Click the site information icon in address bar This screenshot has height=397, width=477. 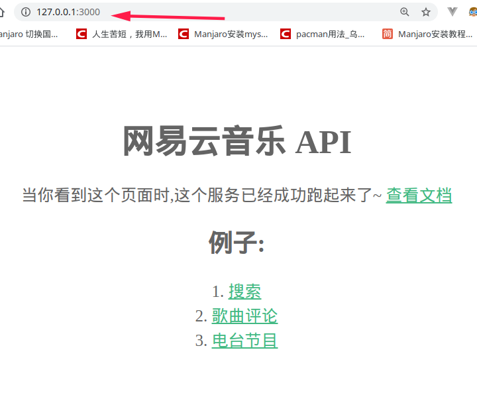point(26,12)
